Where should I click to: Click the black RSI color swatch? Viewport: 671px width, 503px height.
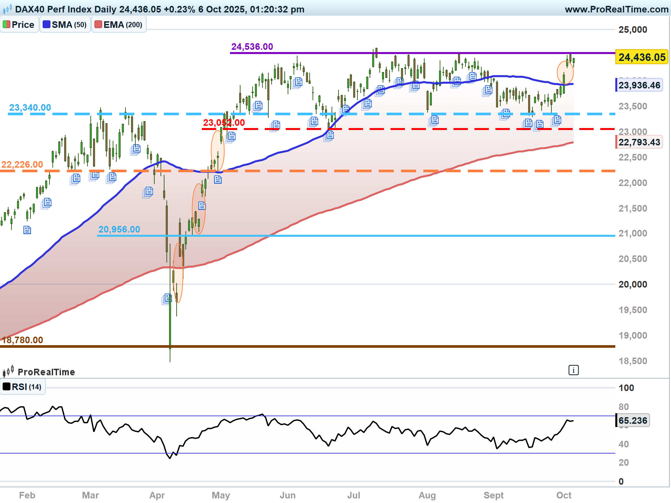(x=7, y=387)
